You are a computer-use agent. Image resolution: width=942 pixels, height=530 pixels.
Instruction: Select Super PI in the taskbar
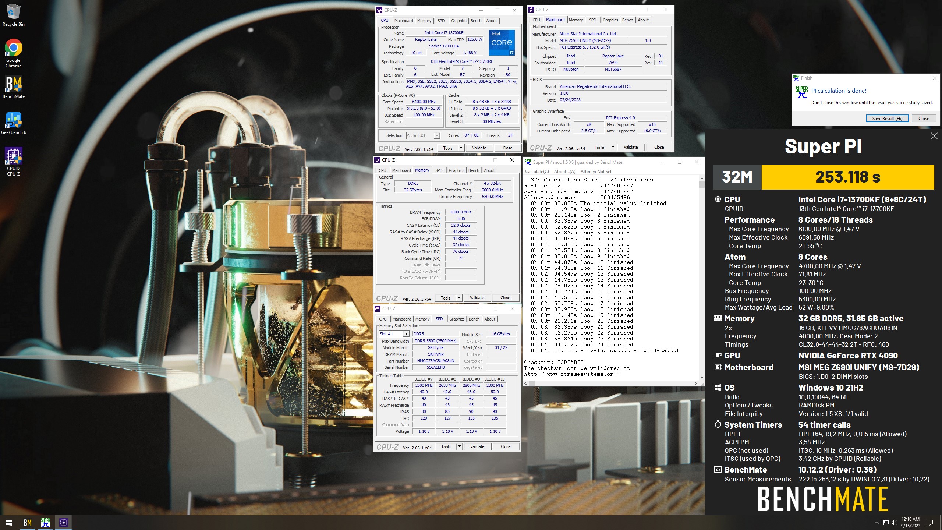46,523
